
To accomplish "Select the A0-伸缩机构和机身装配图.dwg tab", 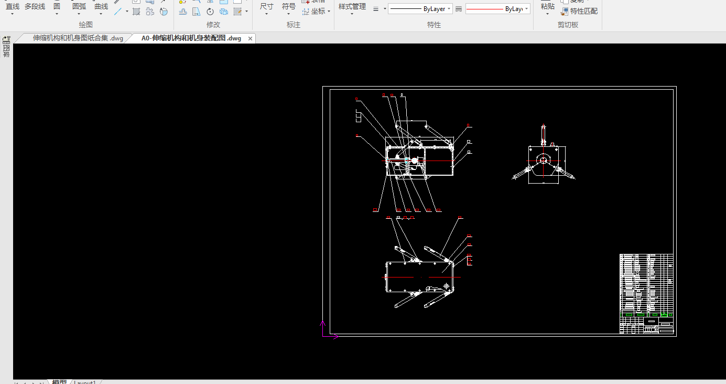I will pos(191,38).
